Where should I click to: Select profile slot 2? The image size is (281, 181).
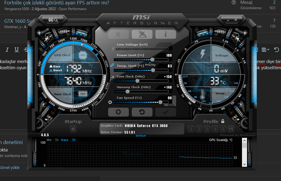coord(199,129)
